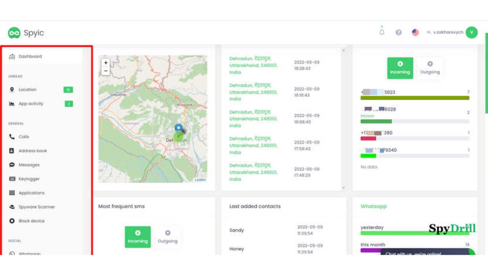Screen dimensions: 488x275
Task: Click the App activity unread count badge
Action: click(x=69, y=104)
